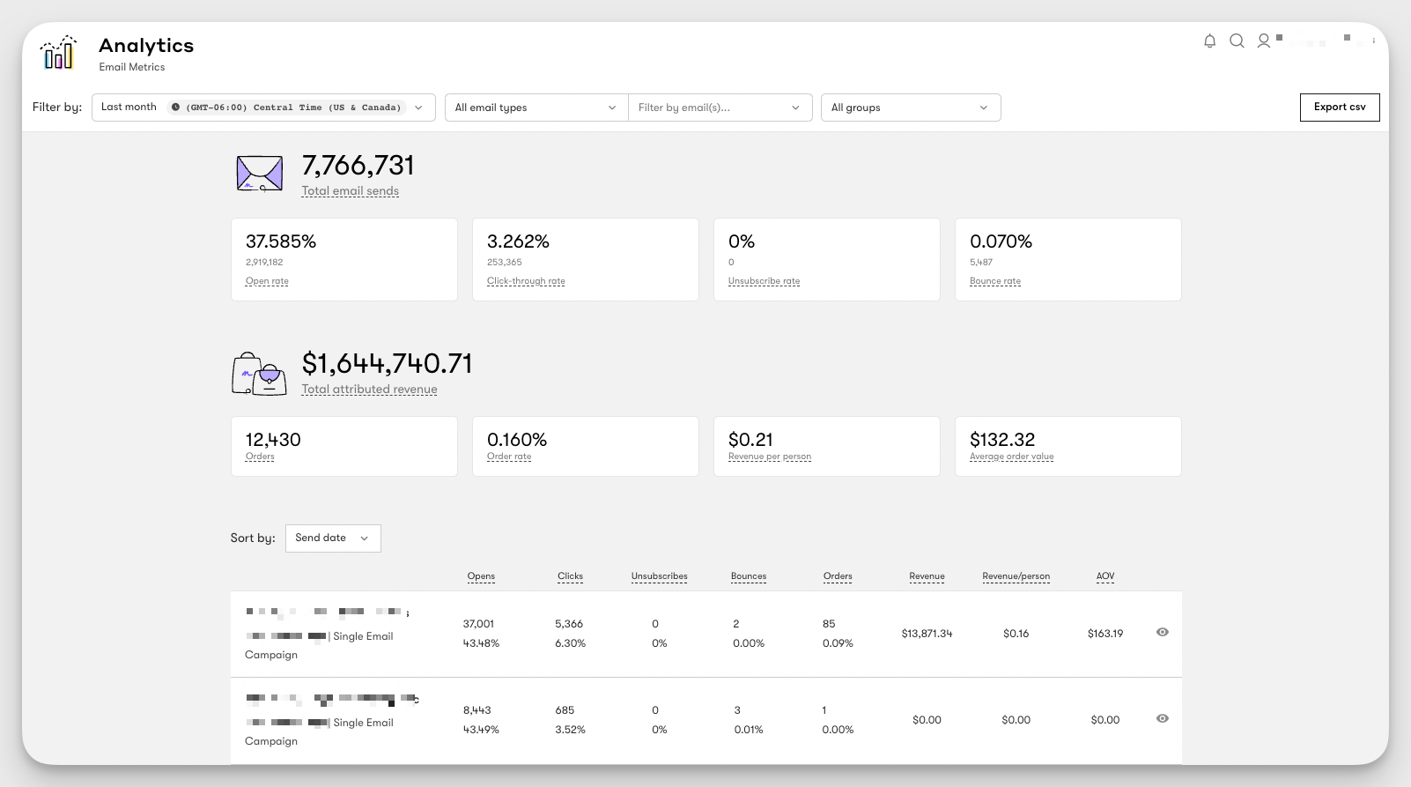Click the Unsubscribe rate label
Image resolution: width=1411 pixels, height=787 pixels.
click(x=765, y=281)
